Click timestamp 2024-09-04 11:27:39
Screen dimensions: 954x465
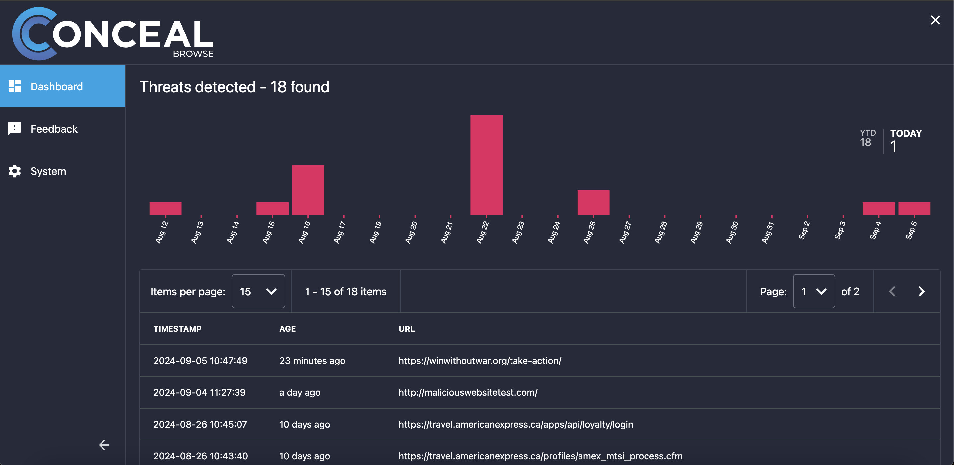pyautogui.click(x=200, y=392)
